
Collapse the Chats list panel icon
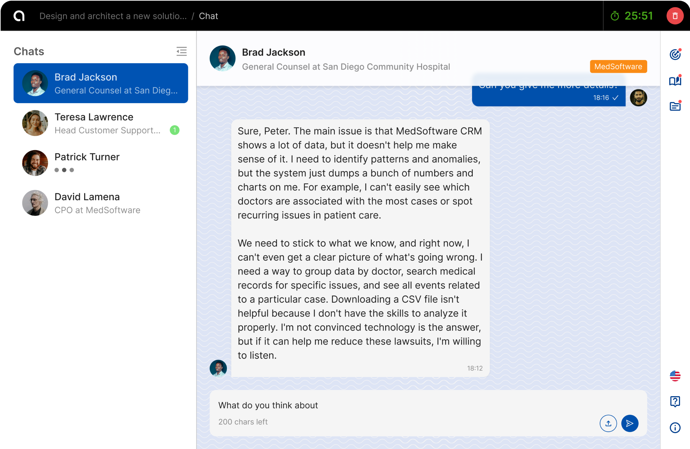(x=182, y=51)
